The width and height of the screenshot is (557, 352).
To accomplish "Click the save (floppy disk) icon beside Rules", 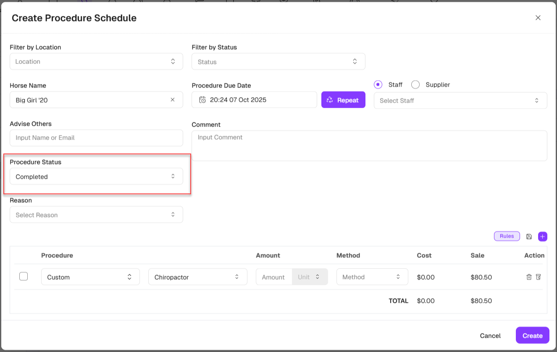I will pos(529,237).
